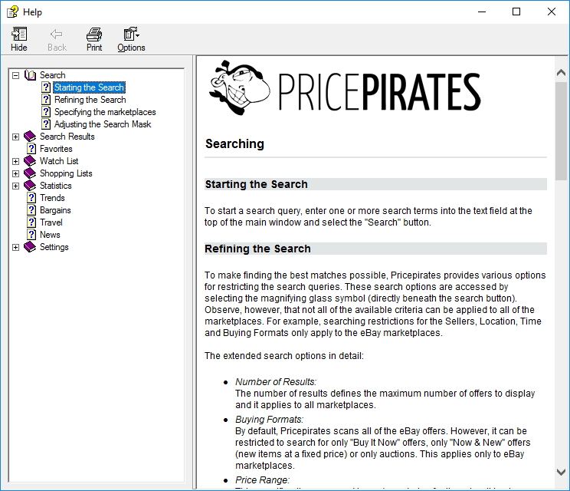The height and width of the screenshot is (491, 570).
Task: Click the question page icon beside Bargains
Action: (x=31, y=210)
